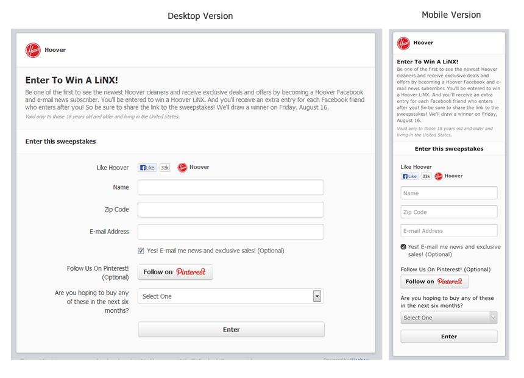This screenshot has height=378, width=524.
Task: Focus the Zip Code field in mobile version
Action: click(x=449, y=212)
